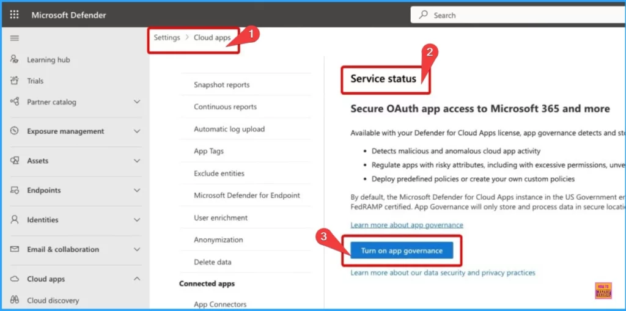Click the Cloud apps cloud icon
626x311 pixels.
coord(15,279)
